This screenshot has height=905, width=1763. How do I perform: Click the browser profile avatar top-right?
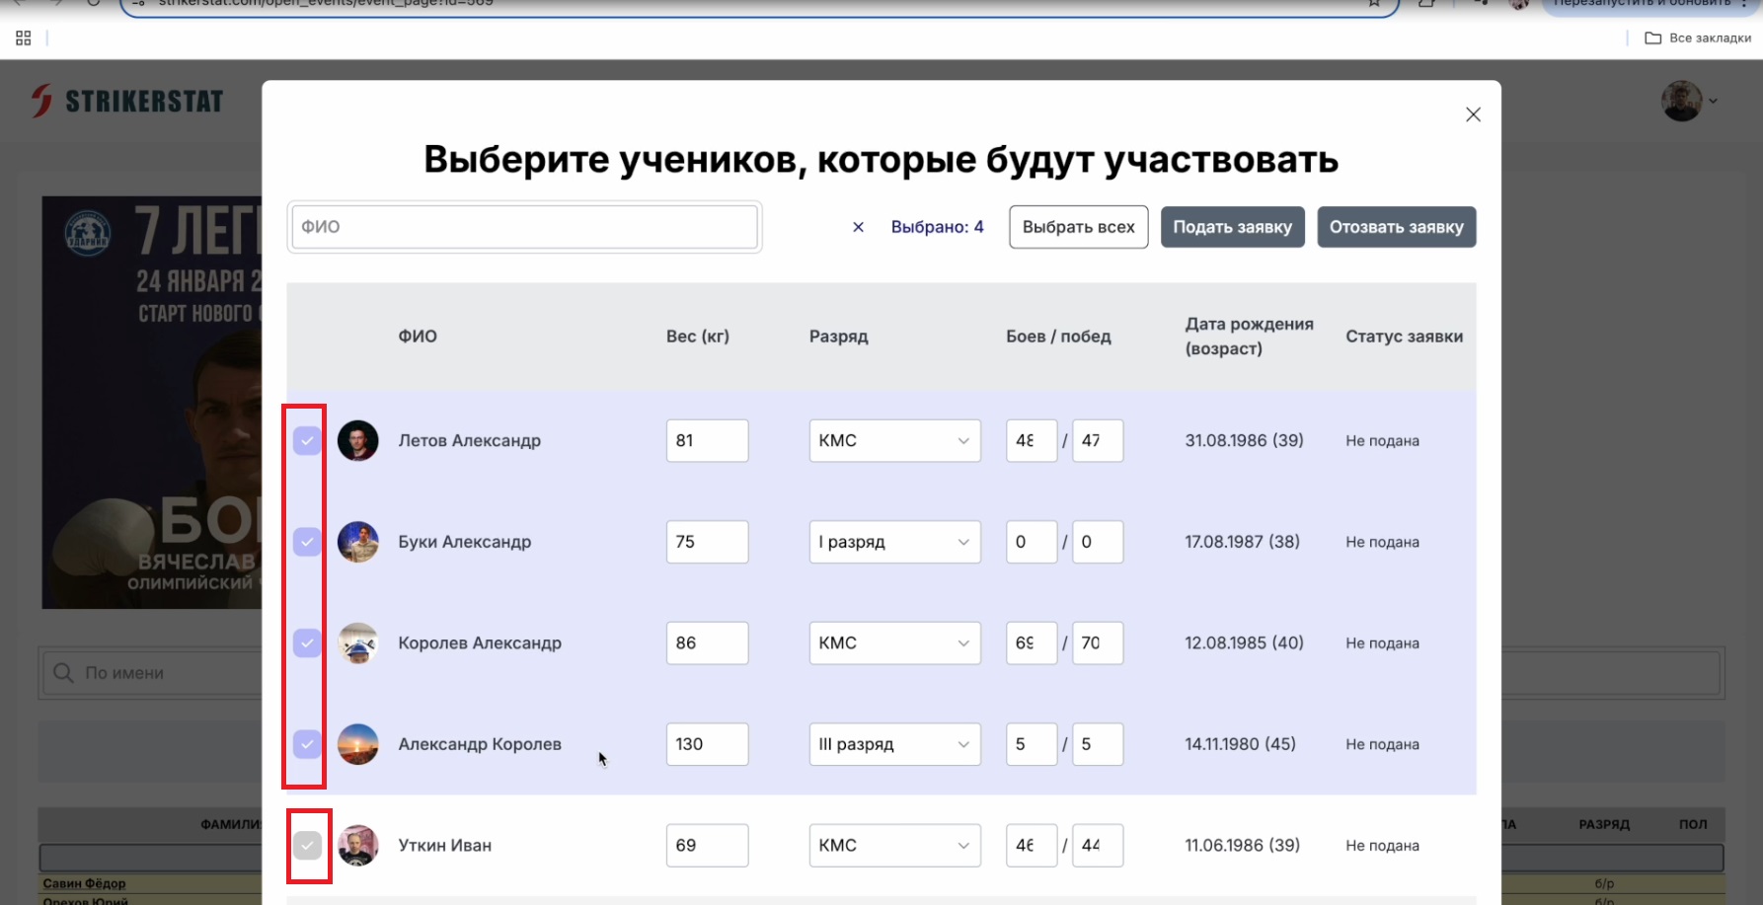pyautogui.click(x=1518, y=4)
